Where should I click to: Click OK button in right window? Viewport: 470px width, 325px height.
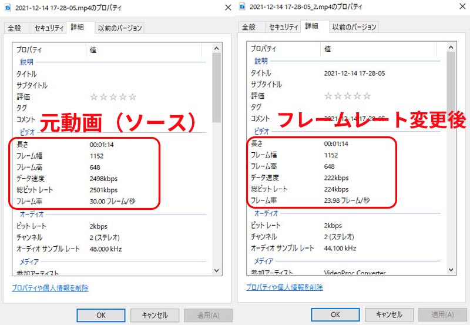[x=335, y=314]
